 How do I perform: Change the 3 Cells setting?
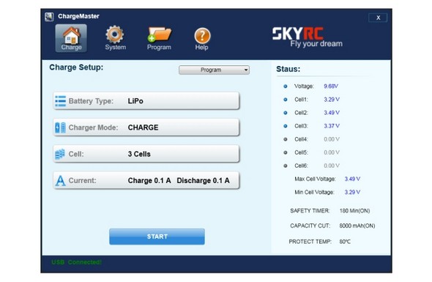tap(146, 154)
